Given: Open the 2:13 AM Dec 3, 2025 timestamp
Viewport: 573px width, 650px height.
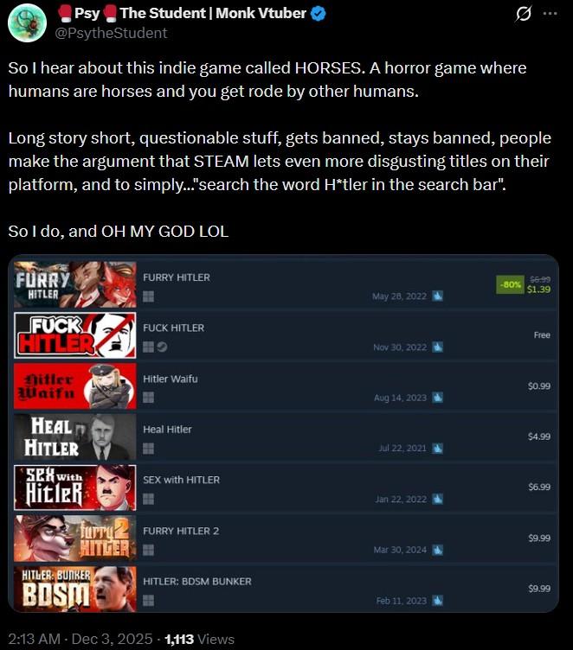Looking at the screenshot, I should pos(80,639).
